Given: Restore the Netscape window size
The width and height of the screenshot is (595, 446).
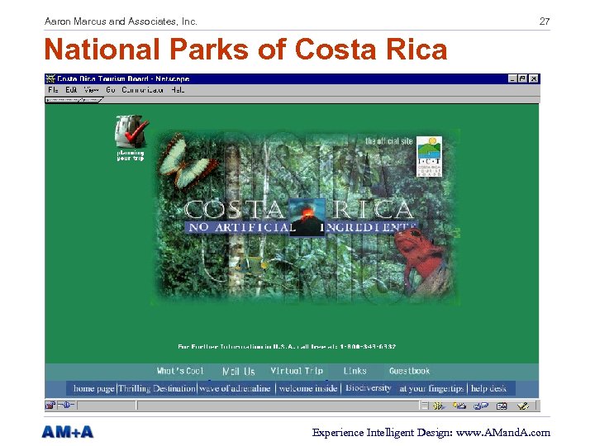Looking at the screenshot, I should click(522, 78).
